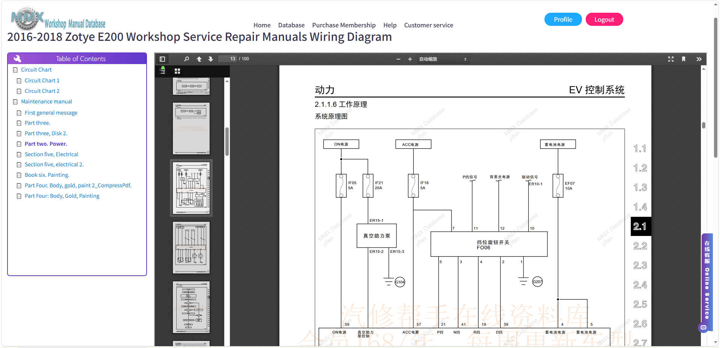Select the thumbnail above the current page
This screenshot has width=720, height=348.
(191, 128)
